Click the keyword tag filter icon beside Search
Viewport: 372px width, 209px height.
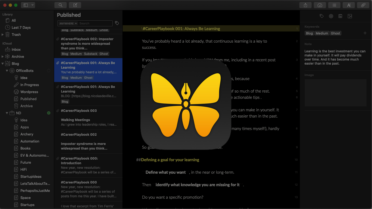117,23
